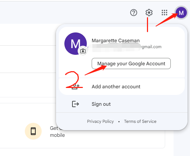Select Add another account entry
The image size is (190, 156).
[x=122, y=87]
